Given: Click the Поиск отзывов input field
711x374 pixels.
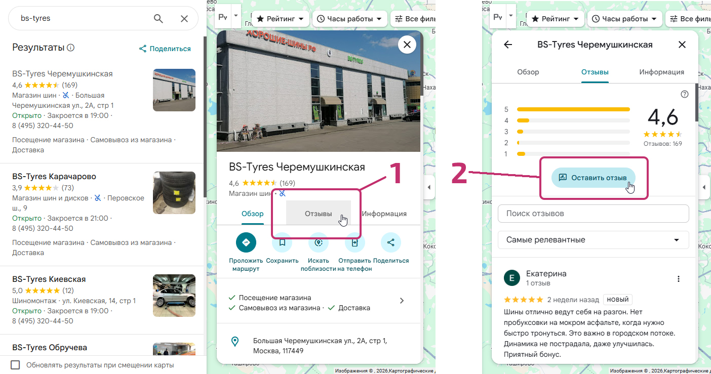Looking at the screenshot, I should pyautogui.click(x=593, y=214).
